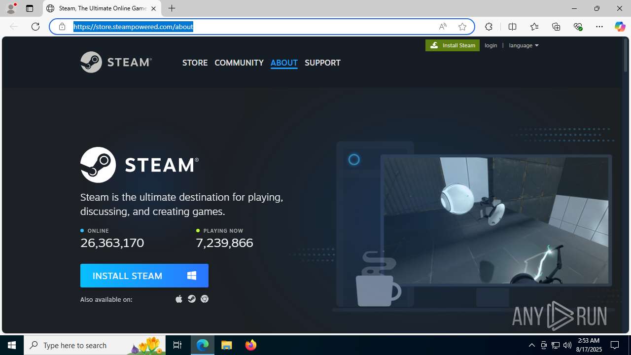Click the Portal game screenshot image
Viewport: 631px width, 355px height.
pyautogui.click(x=496, y=220)
